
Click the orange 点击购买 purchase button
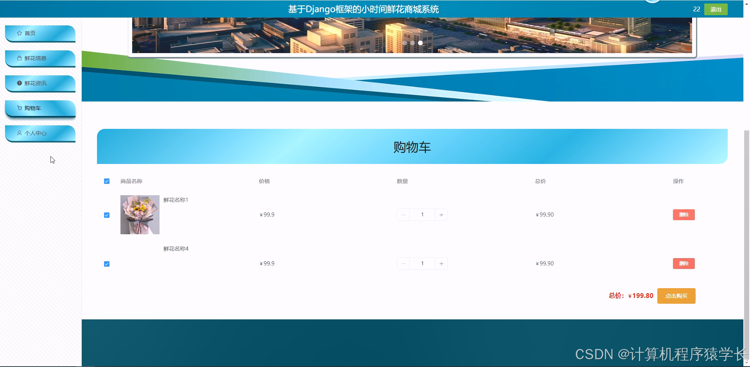(x=676, y=296)
